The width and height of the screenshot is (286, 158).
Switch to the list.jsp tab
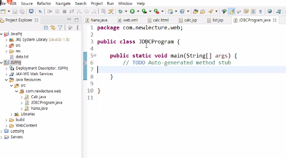coord(216,20)
